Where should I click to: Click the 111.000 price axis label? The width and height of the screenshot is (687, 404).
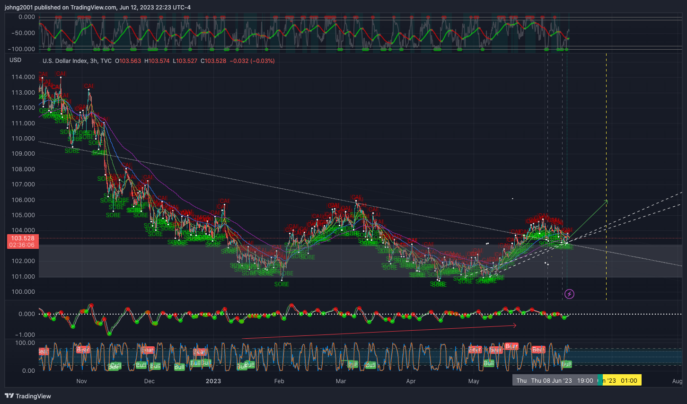pos(23,123)
